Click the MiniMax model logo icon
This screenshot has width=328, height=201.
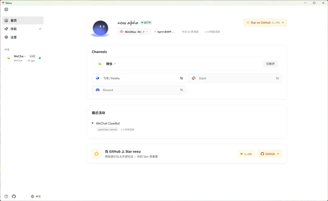[x=121, y=32]
